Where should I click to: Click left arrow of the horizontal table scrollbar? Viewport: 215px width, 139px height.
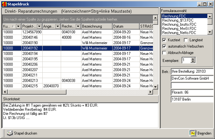point(5,92)
